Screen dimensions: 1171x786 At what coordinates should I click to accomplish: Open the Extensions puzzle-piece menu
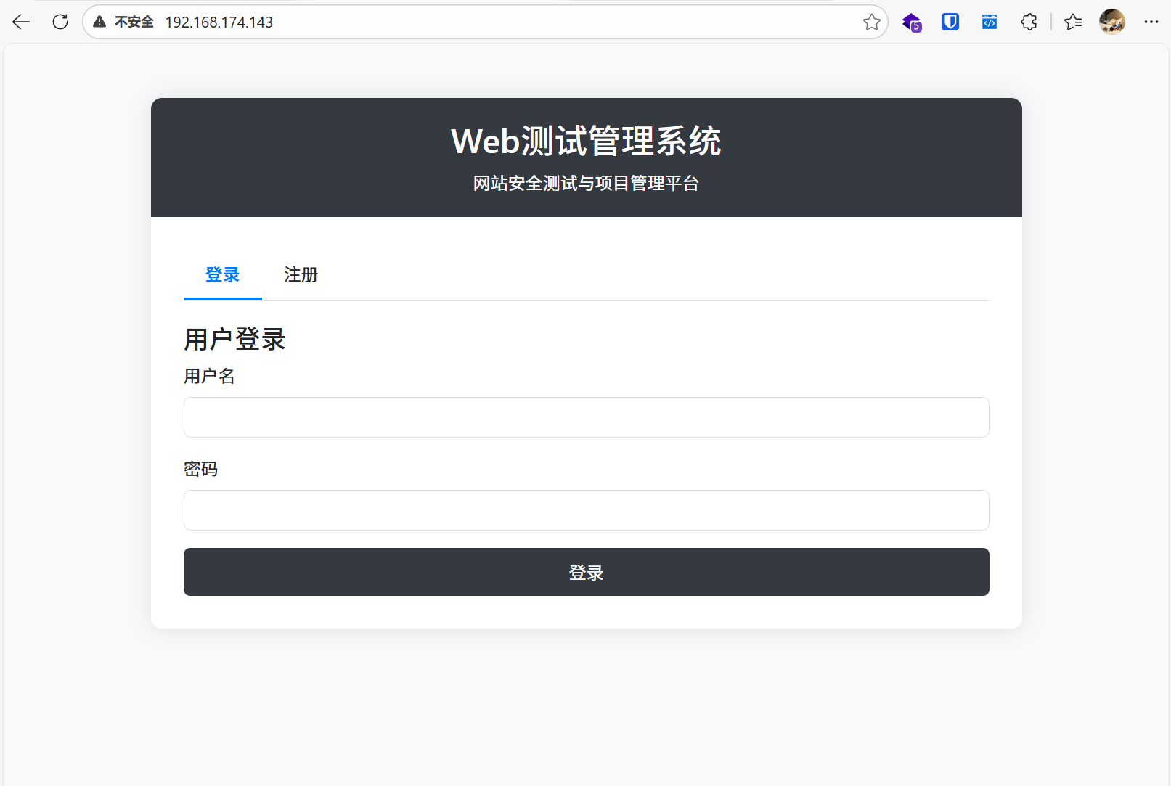coord(1029,22)
